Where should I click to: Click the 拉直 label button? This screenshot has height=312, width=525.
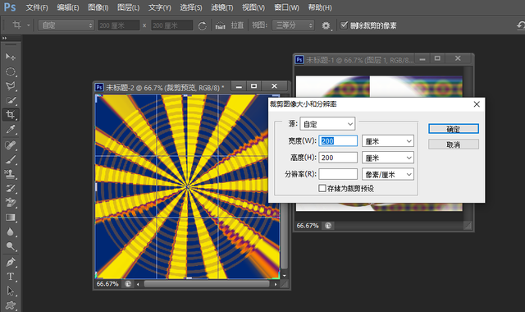click(237, 25)
